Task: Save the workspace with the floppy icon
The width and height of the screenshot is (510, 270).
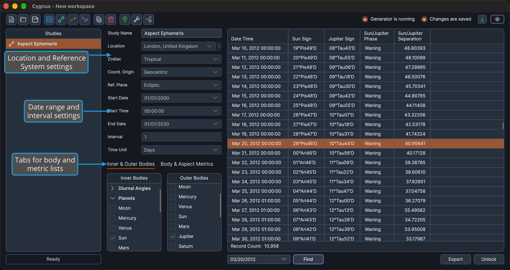Action: coord(35,19)
